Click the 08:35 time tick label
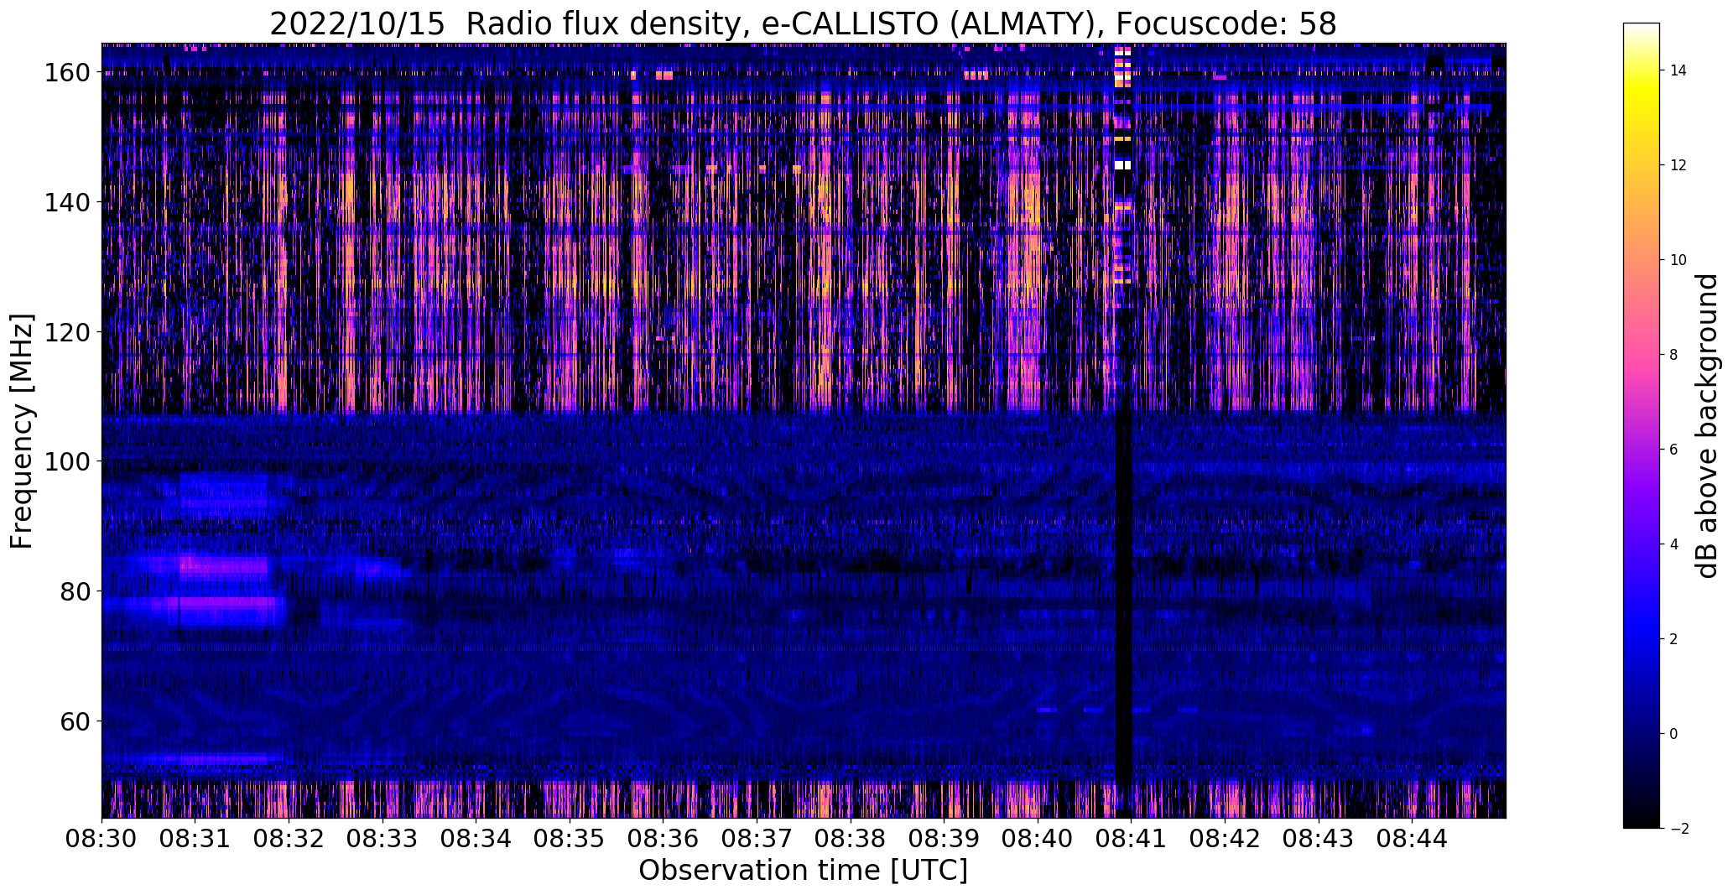 tap(570, 837)
